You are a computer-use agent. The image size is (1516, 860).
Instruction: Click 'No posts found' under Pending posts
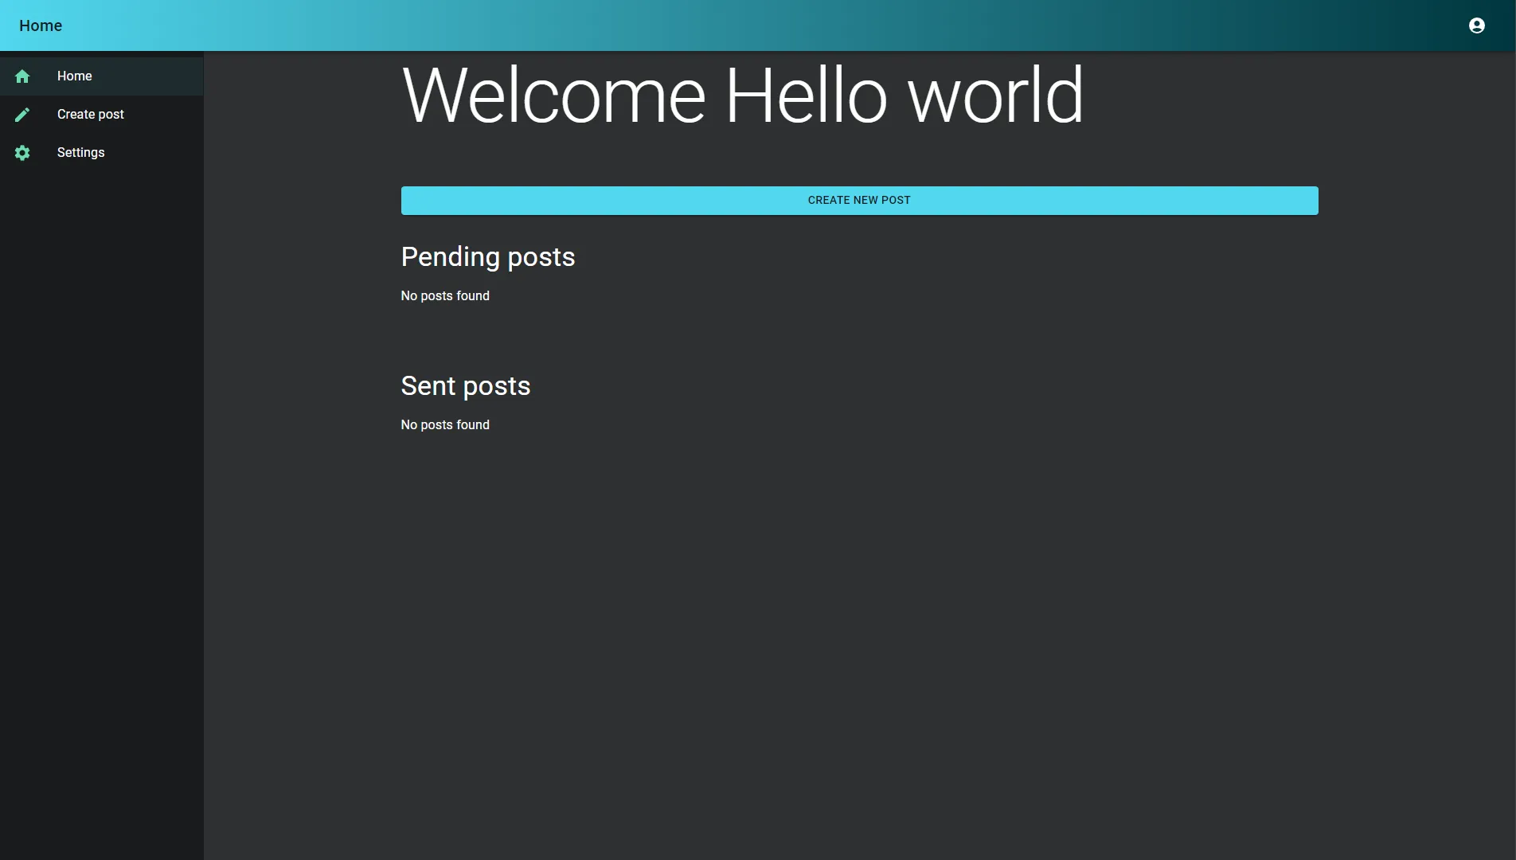[x=445, y=296]
